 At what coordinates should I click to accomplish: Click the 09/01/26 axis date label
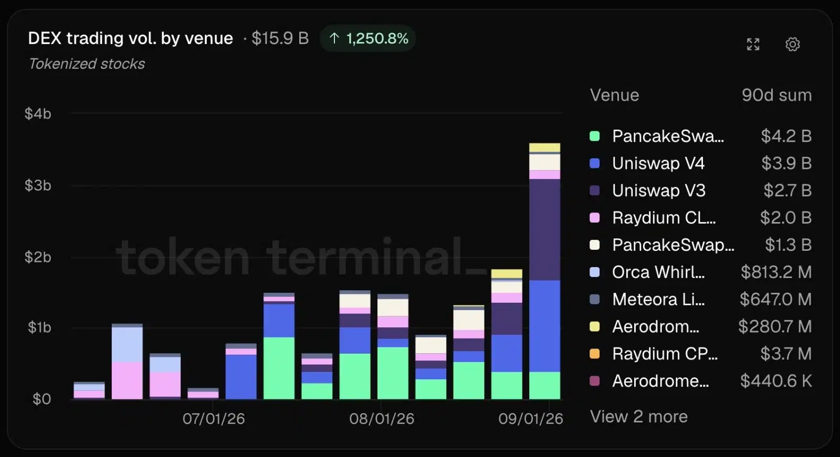531,419
